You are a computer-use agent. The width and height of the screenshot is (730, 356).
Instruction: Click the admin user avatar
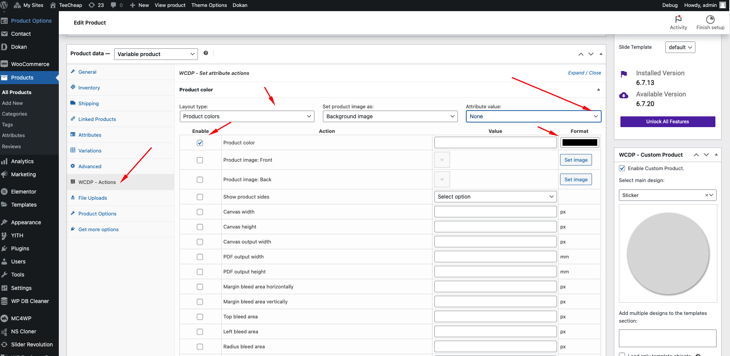(722, 5)
